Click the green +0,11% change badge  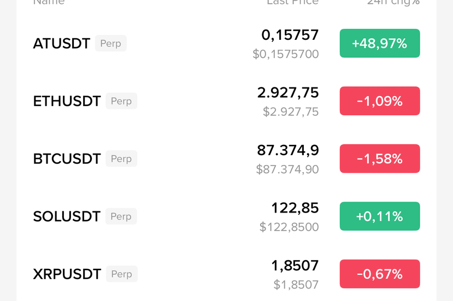click(380, 216)
